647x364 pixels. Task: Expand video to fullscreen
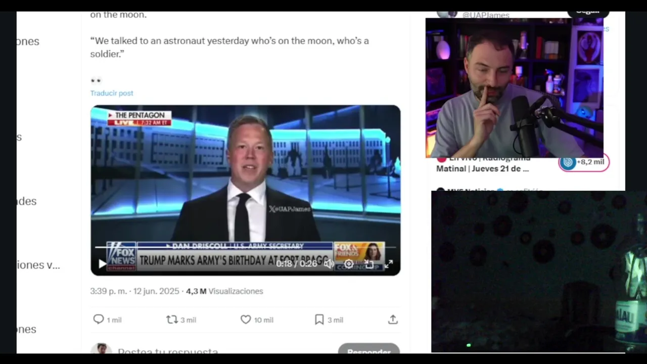(x=388, y=264)
